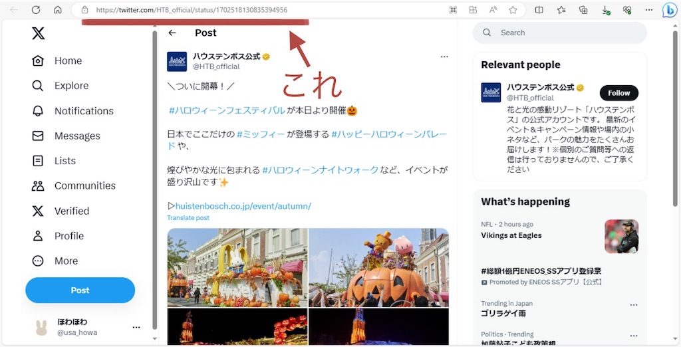Viewport: 681px width, 347px height.
Task: Open hashtag #ミッフィー
Action: coord(261,134)
